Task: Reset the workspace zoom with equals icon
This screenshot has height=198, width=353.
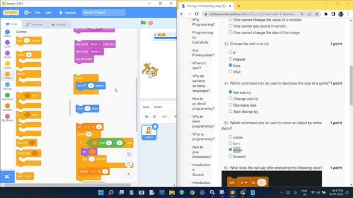Action: click(x=129, y=174)
